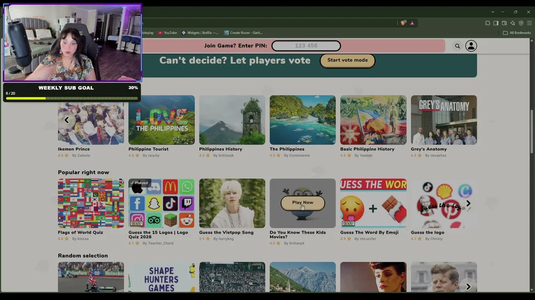This screenshot has width=535, height=300.
Task: Click the author text 'By ImLucifer'
Action: pyautogui.click(x=365, y=239)
